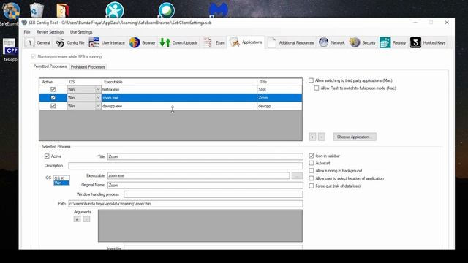Open the General settings tab icon
The image size is (468, 263).
(x=29, y=42)
